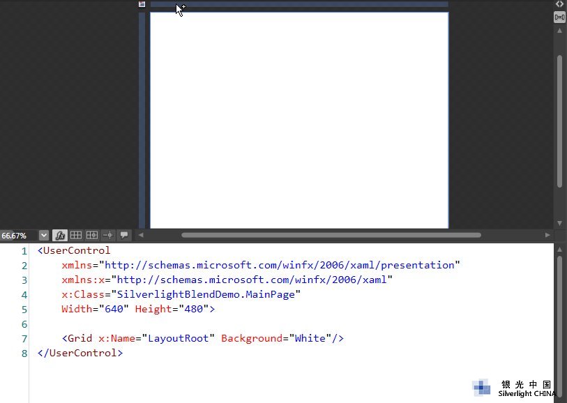Click line number 8 in the gutter
This screenshot has height=403, width=567.
click(24, 353)
